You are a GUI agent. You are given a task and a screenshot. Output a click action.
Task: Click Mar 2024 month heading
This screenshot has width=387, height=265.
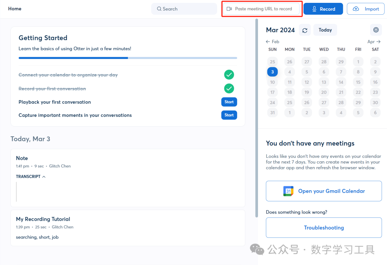(x=280, y=30)
